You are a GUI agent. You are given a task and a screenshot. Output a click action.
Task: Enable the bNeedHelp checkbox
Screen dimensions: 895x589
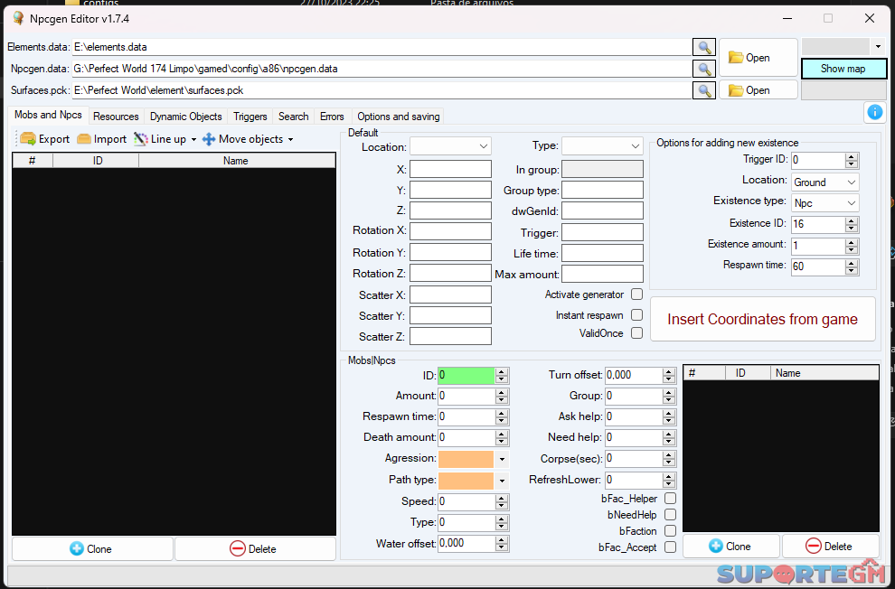tap(670, 514)
